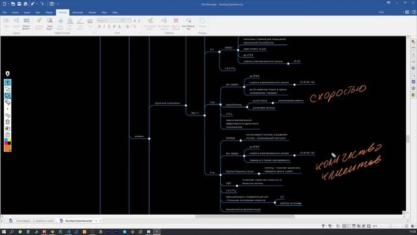417x235 pixels.
Task: Click the Topic Style icon
Action: click(x=50, y=21)
